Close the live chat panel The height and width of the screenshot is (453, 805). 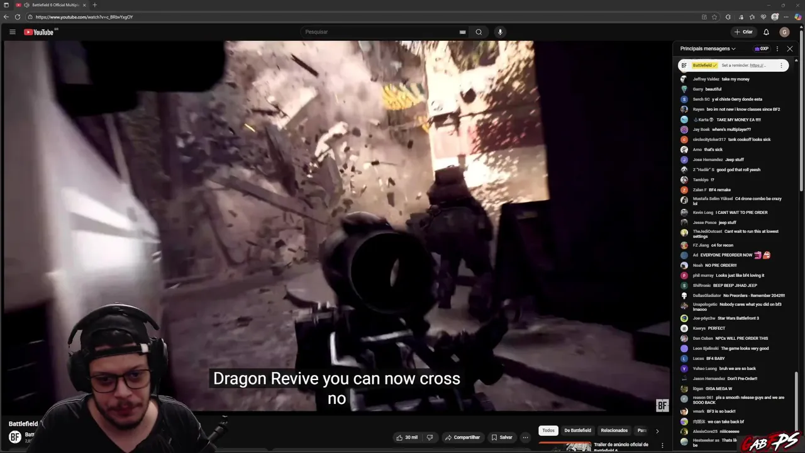790,48
